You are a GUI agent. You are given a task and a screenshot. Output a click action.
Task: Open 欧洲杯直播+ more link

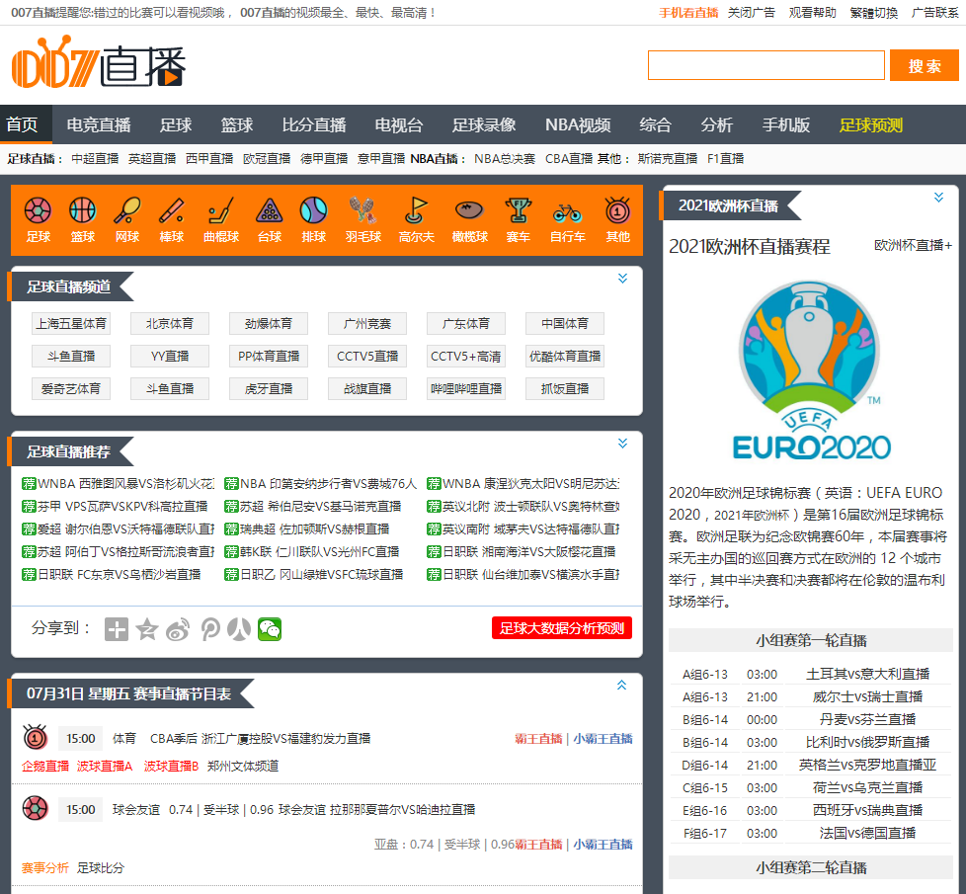[x=913, y=245]
